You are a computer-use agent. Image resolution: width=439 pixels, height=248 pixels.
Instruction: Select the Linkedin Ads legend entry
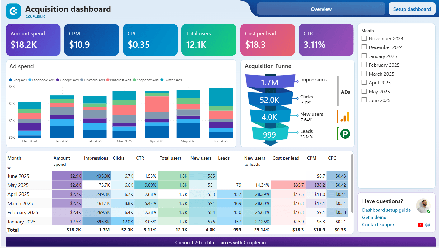pos(92,80)
